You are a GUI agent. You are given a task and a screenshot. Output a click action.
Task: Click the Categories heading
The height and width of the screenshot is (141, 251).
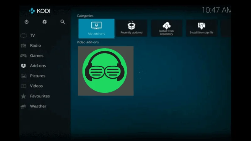[x=85, y=16]
